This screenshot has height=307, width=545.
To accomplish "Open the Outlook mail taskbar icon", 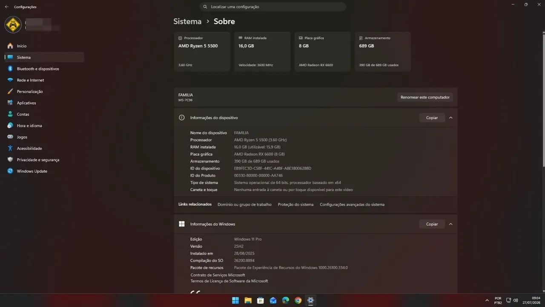I will pos(273,300).
